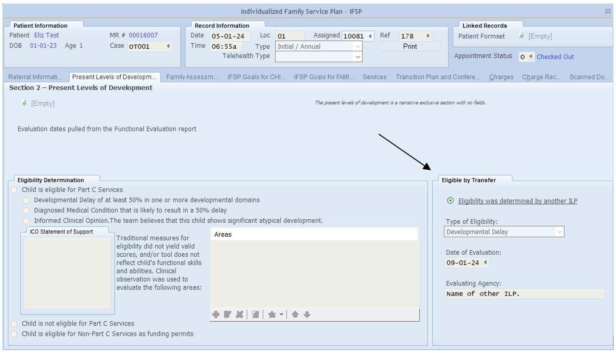Viewport: 616px width, 353px height.
Task: Toggle 'Eligibility was determined by another ILP'
Action: pos(451,201)
